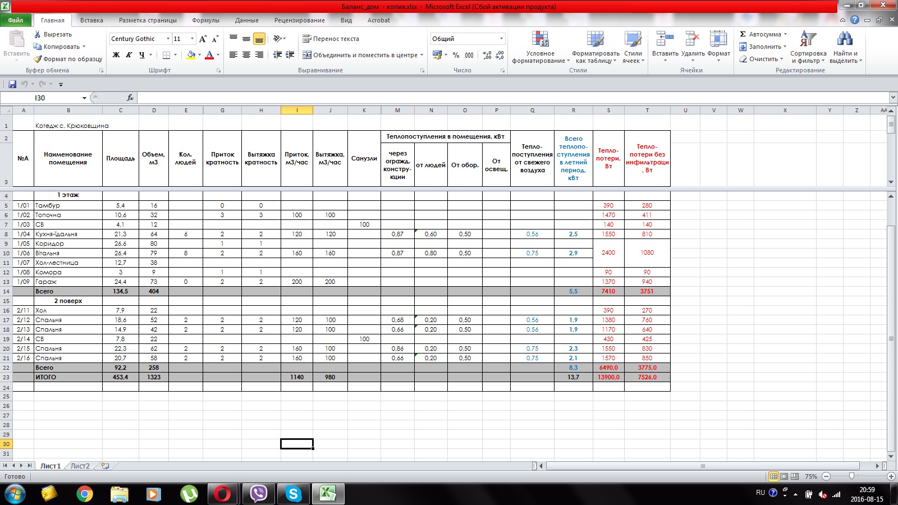Viewport: 898px width, 505px height.
Task: Click the Вырезать scissors cut button
Action: [x=53, y=34]
